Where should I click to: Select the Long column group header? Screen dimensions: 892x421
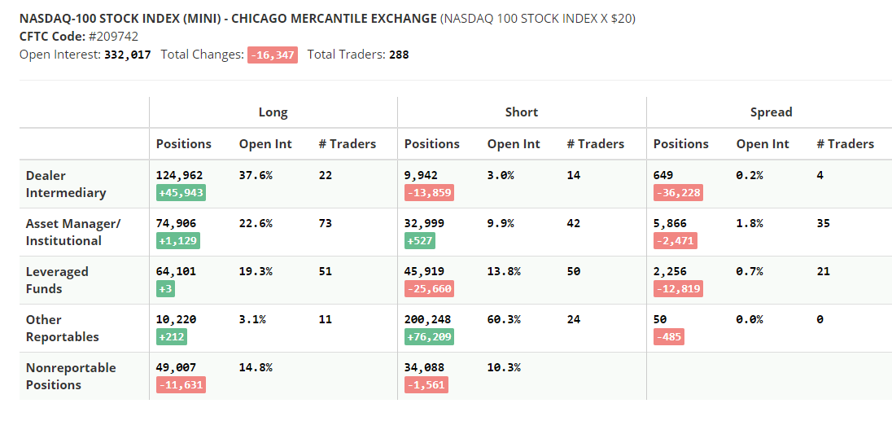click(x=273, y=112)
